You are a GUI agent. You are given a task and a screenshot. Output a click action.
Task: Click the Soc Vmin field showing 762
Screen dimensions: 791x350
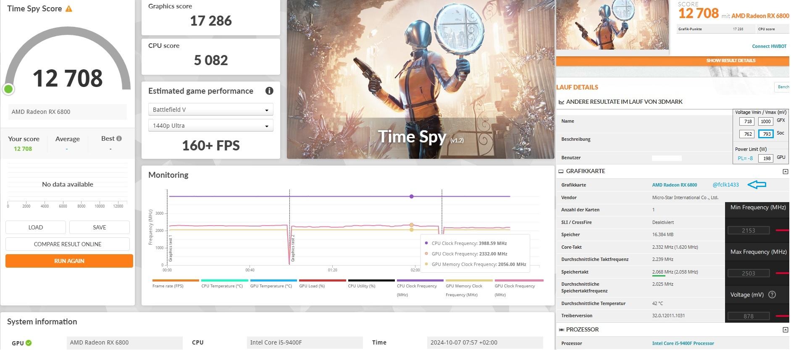click(x=748, y=134)
